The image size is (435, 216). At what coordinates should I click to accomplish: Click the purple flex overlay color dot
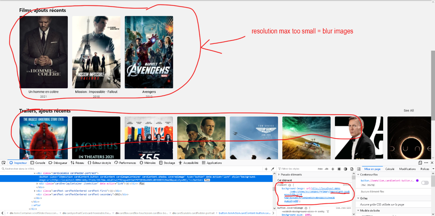[417, 180]
